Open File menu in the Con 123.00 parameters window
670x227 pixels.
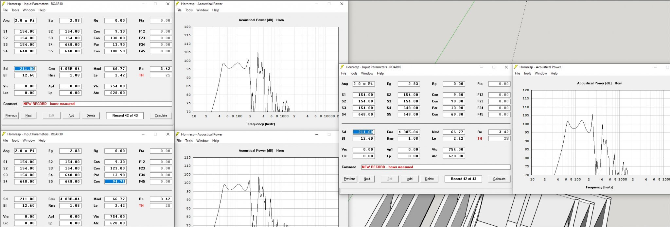5,141
